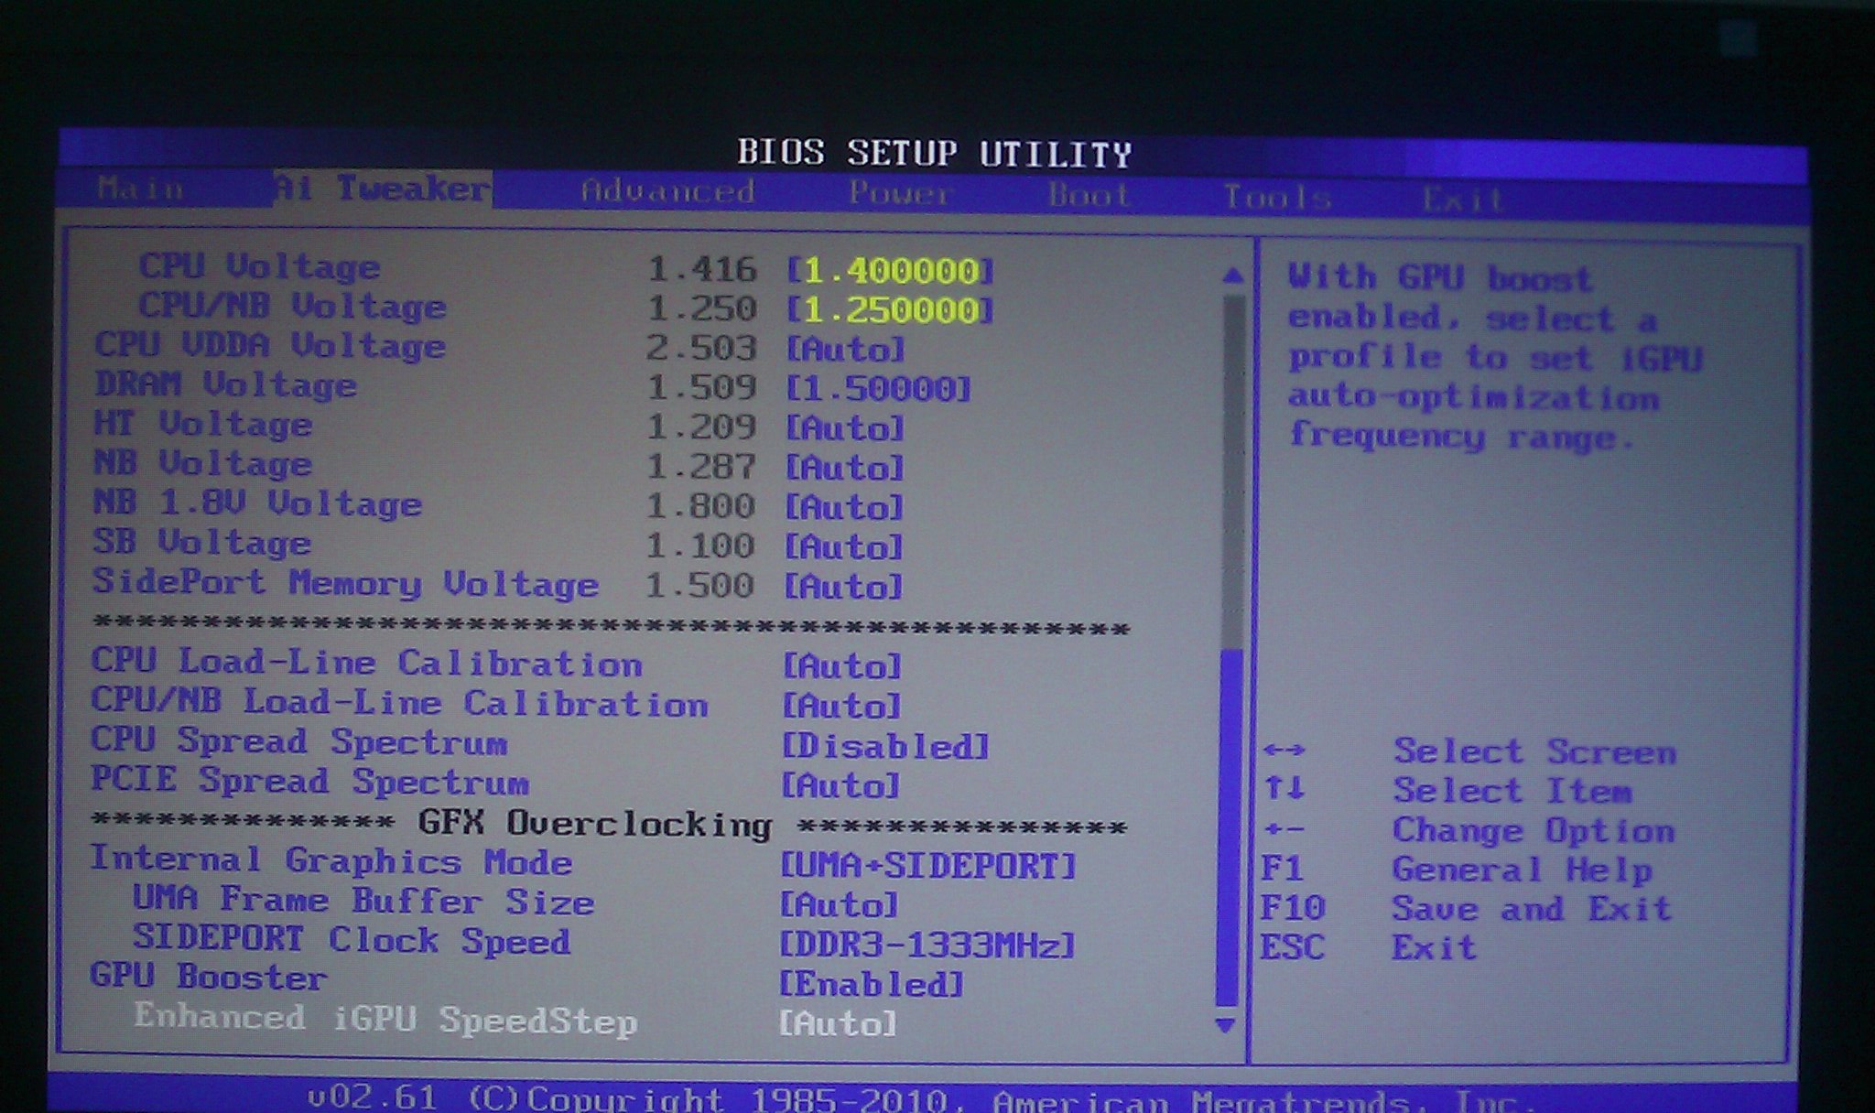Toggle PCIE Spread Spectrum Auto value
The image size is (1875, 1113).
(x=840, y=786)
